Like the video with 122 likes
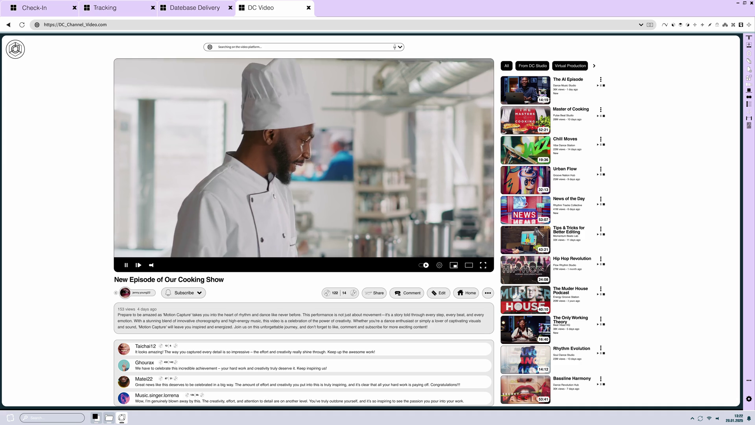Image resolution: width=755 pixels, height=425 pixels. [327, 293]
